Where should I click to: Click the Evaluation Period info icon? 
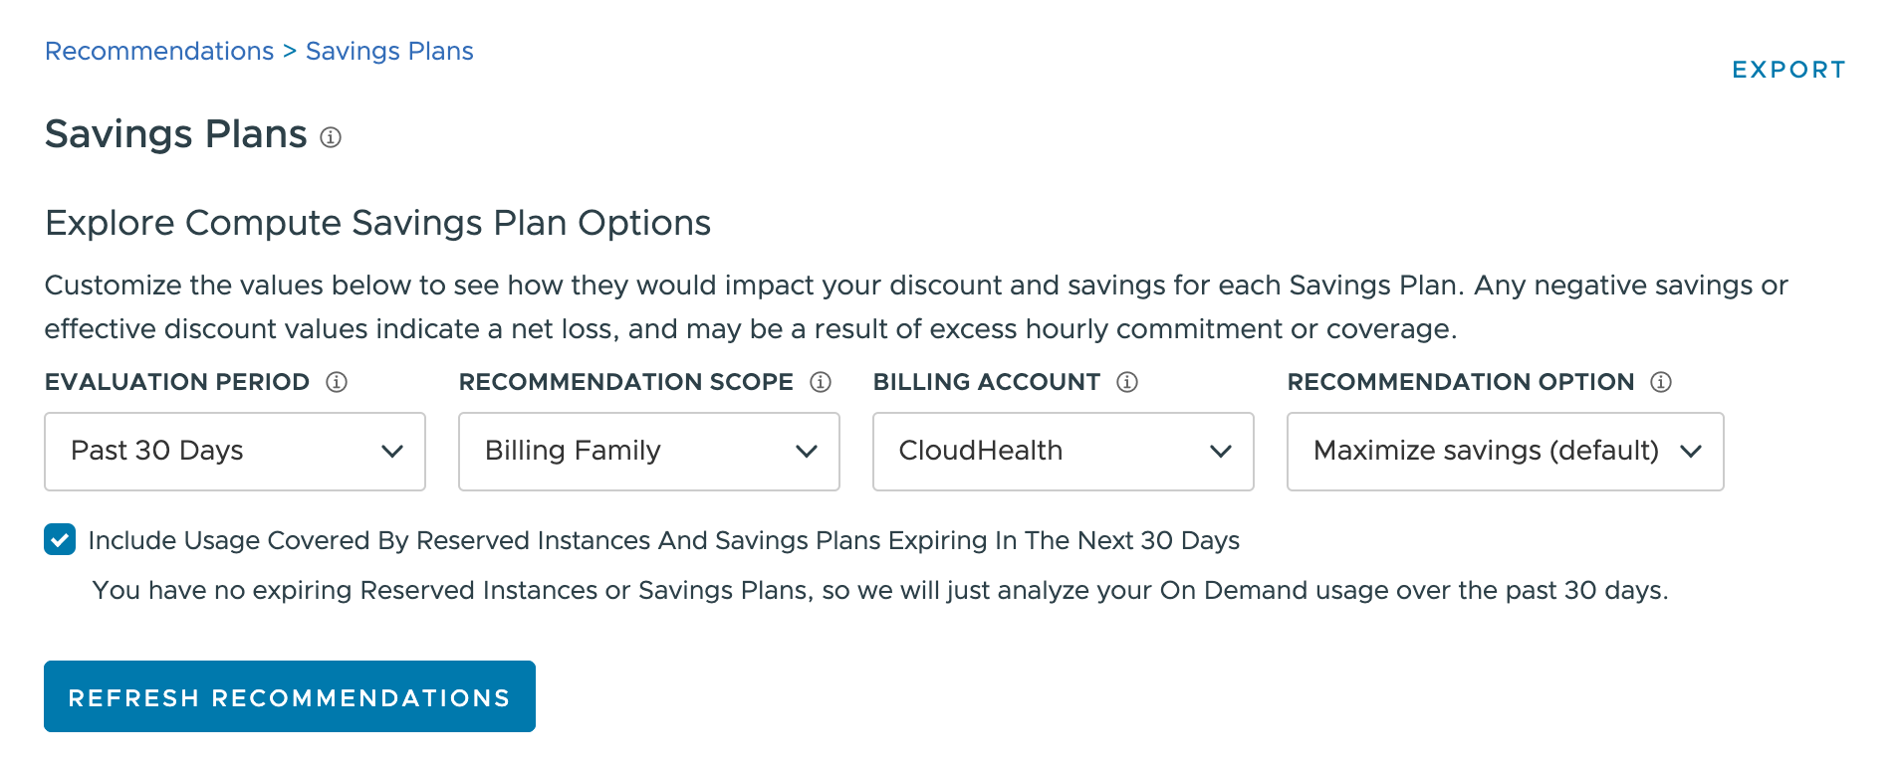point(336,382)
